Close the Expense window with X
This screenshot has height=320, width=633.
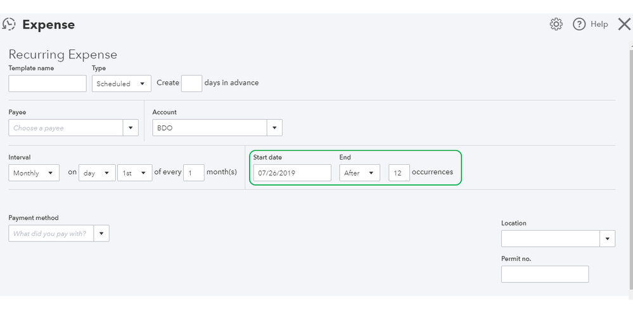[623, 24]
